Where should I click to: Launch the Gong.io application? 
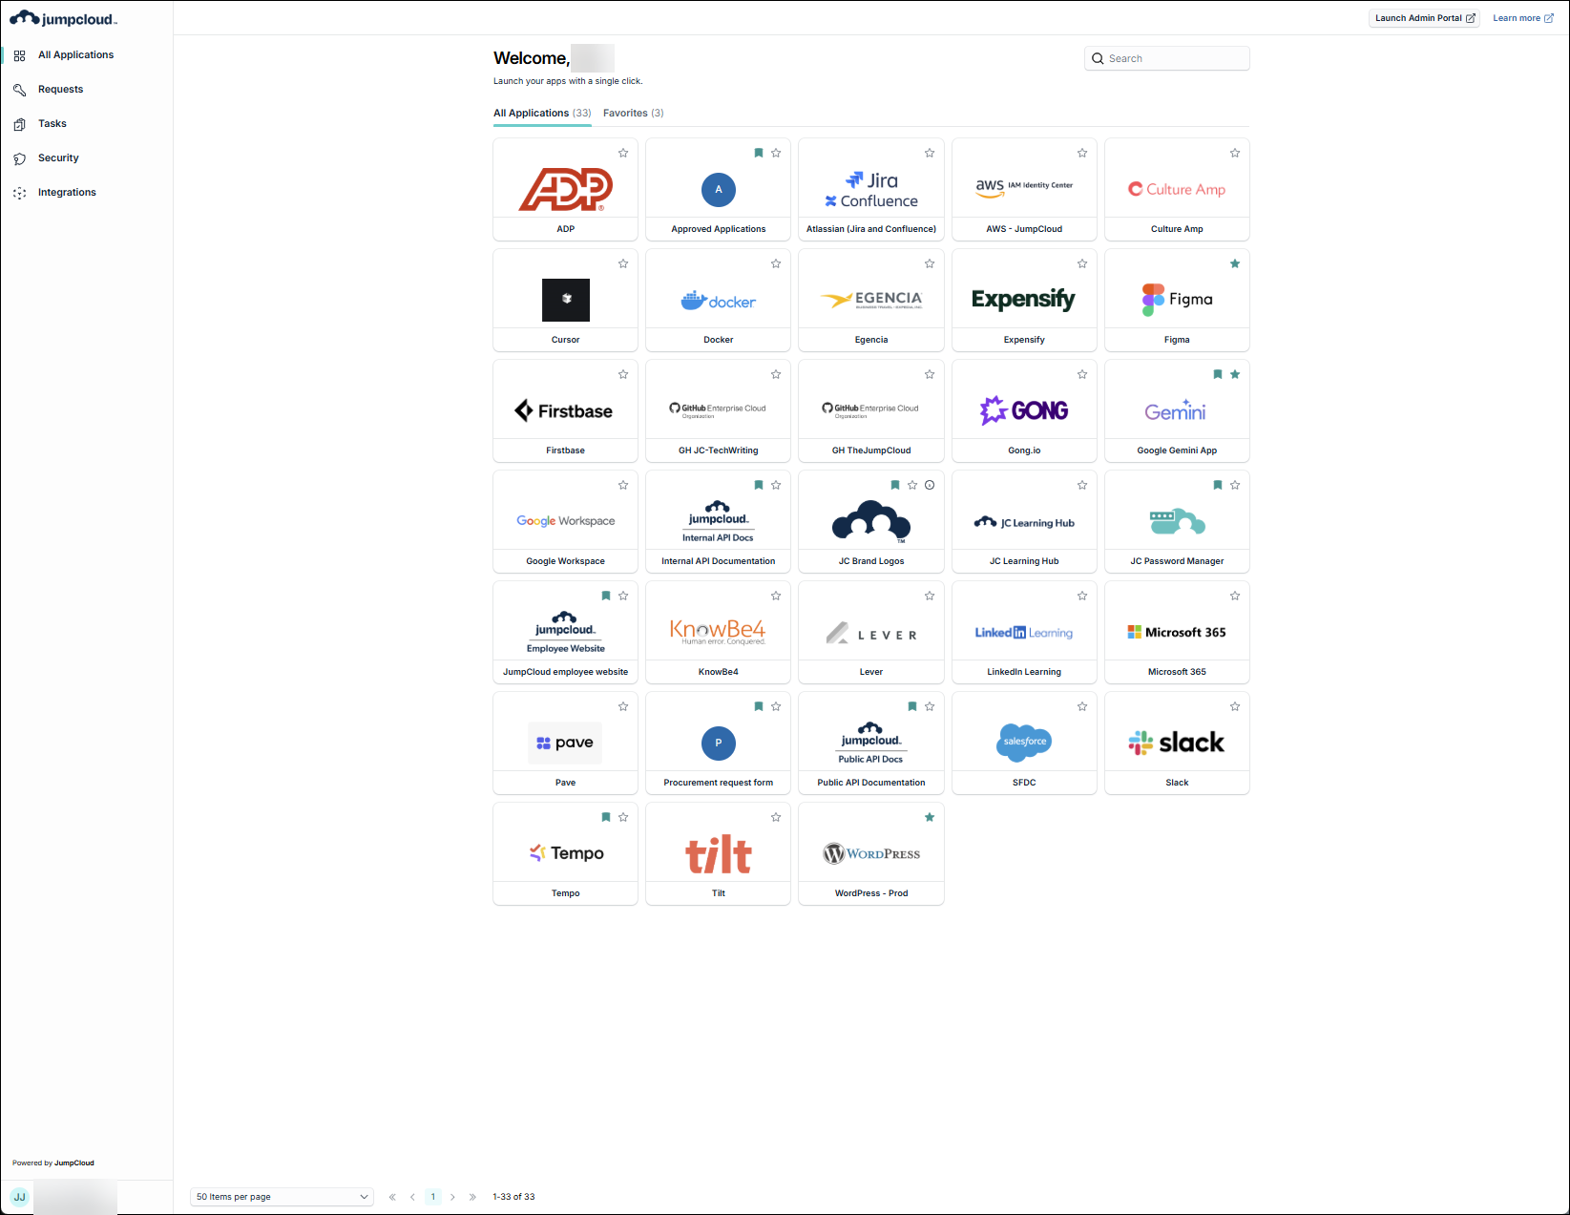click(x=1024, y=411)
